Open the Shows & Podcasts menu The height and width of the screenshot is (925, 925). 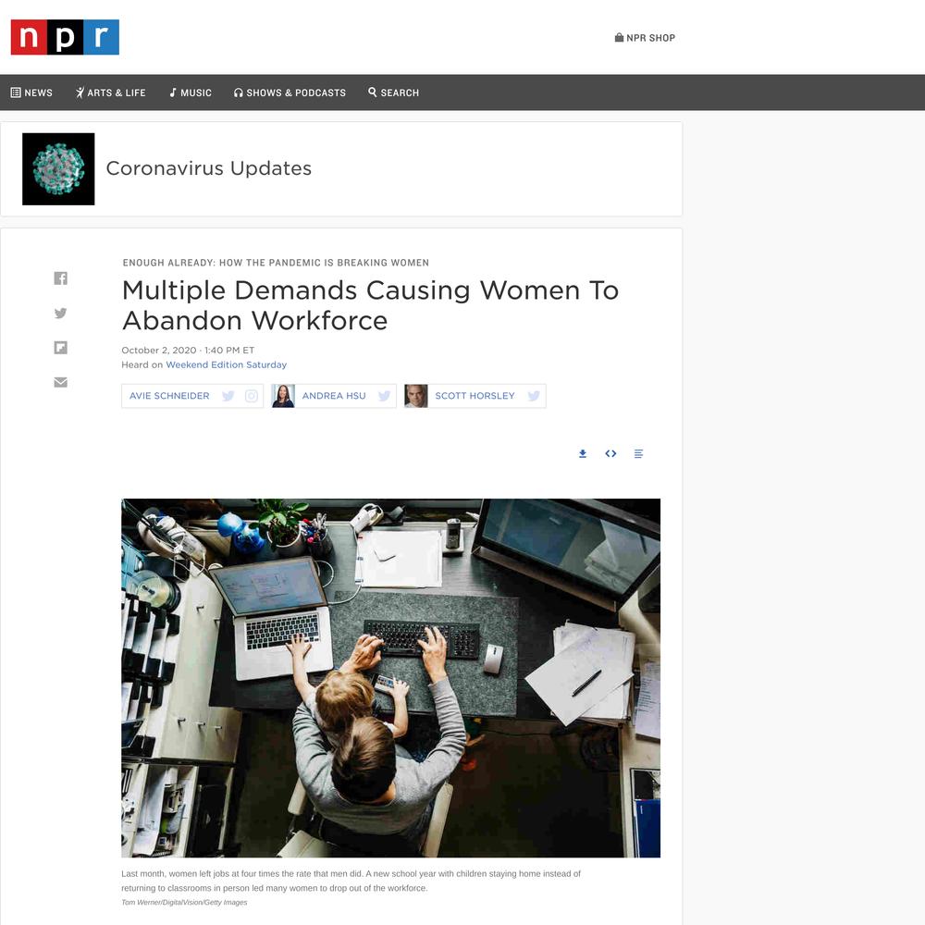click(290, 92)
